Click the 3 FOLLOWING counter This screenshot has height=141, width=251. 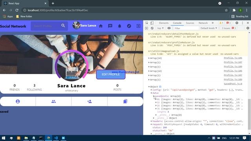[x=34, y=87]
